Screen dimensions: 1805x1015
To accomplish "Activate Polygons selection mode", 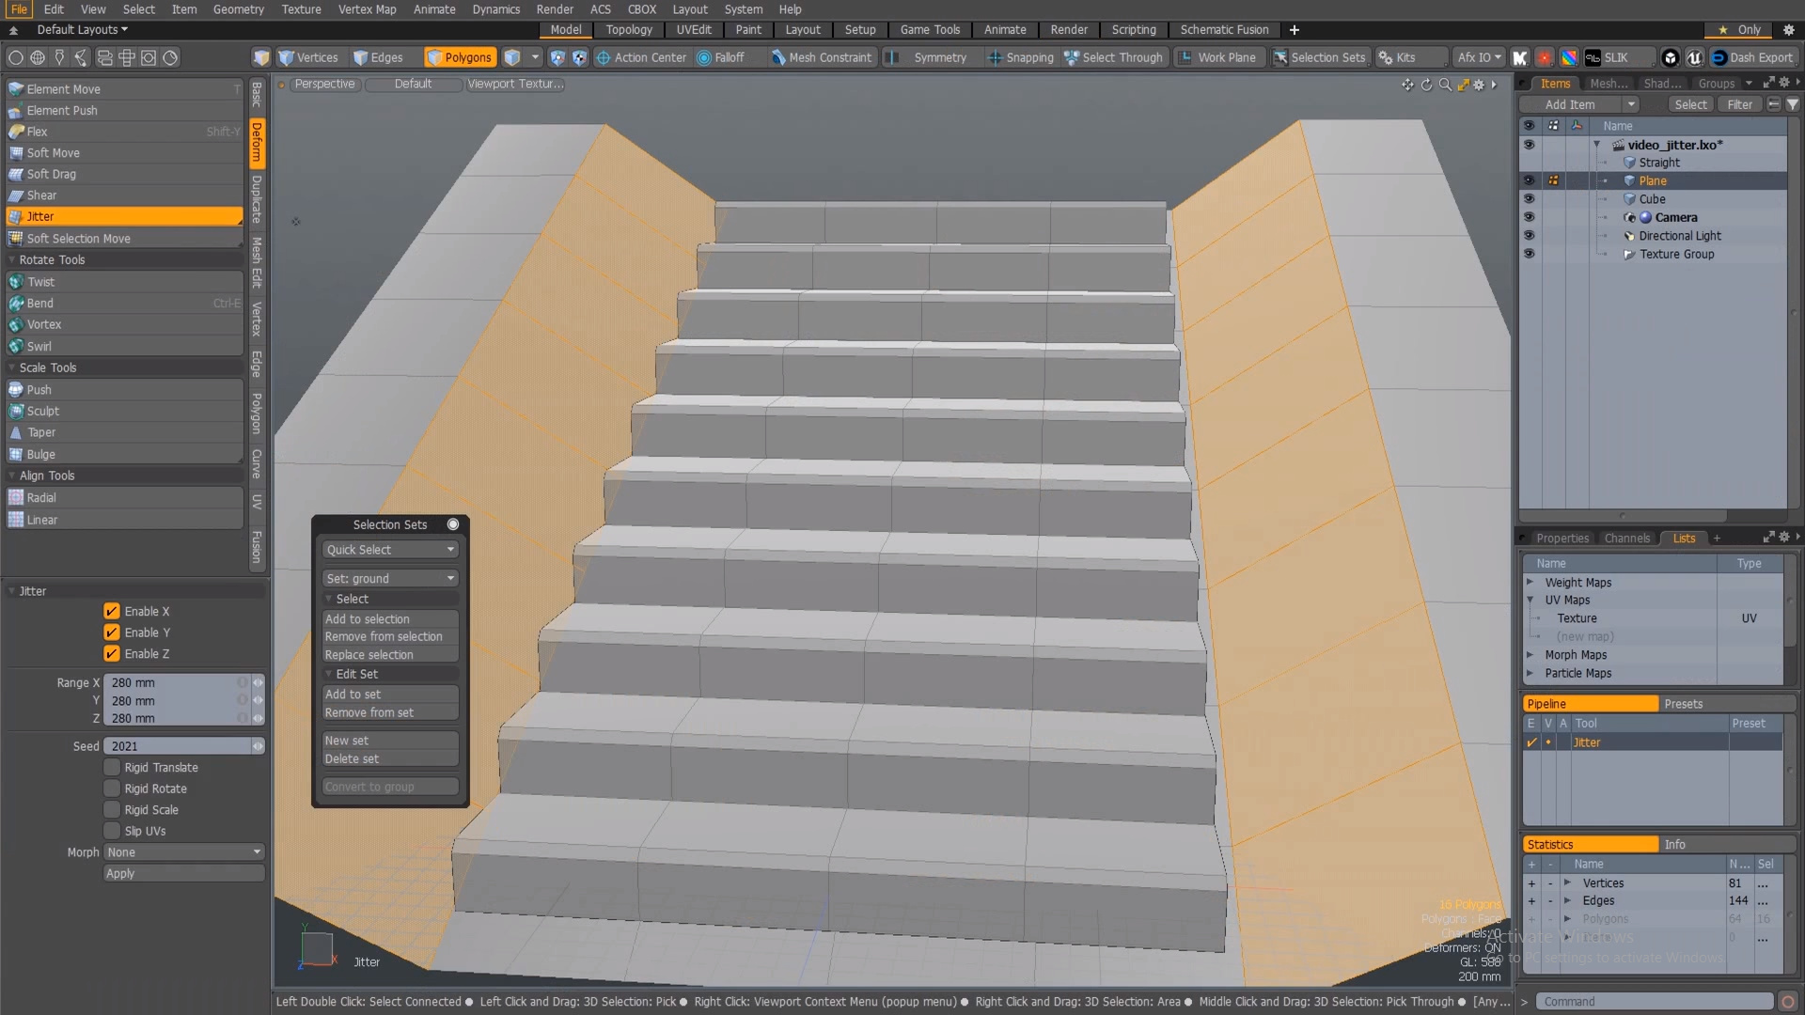I will coord(460,57).
